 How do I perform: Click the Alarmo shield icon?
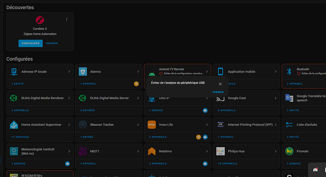pos(83,71)
